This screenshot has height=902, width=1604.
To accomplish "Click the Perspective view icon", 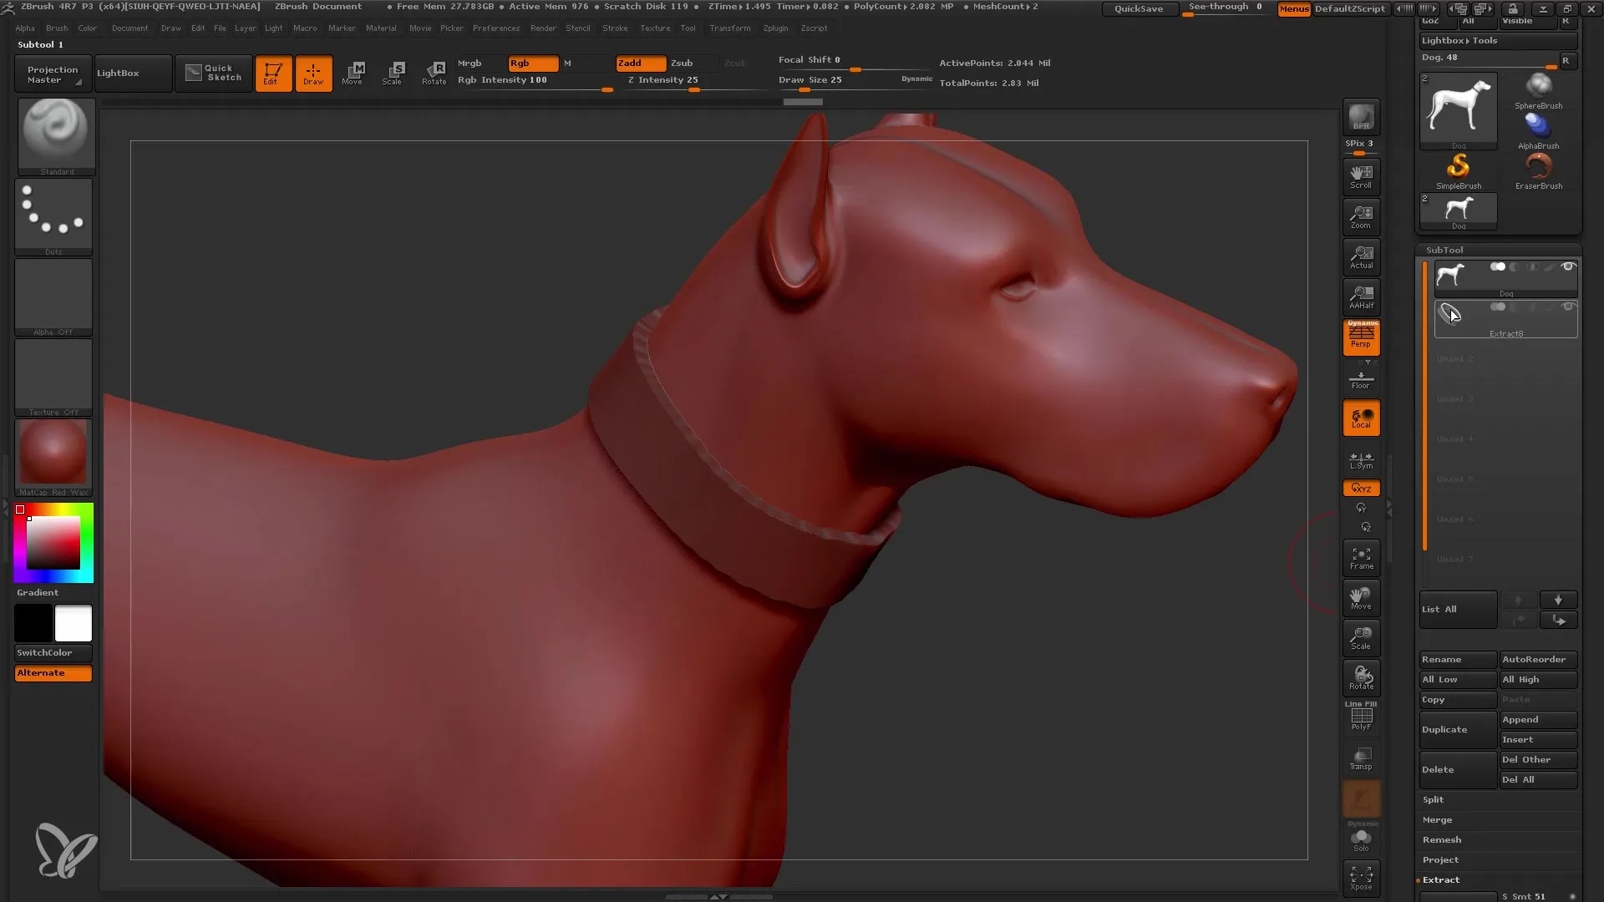I will (1361, 336).
